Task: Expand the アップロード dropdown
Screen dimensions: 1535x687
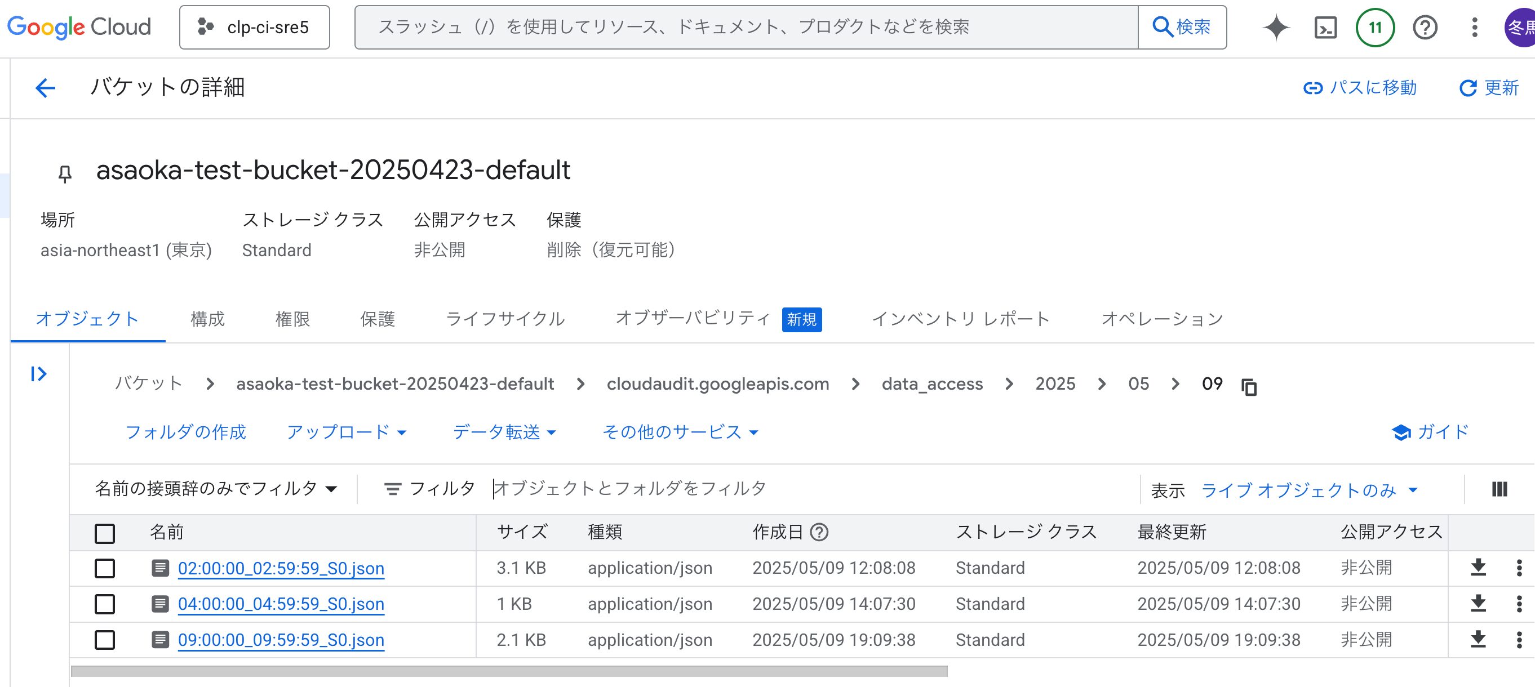Action: [346, 431]
